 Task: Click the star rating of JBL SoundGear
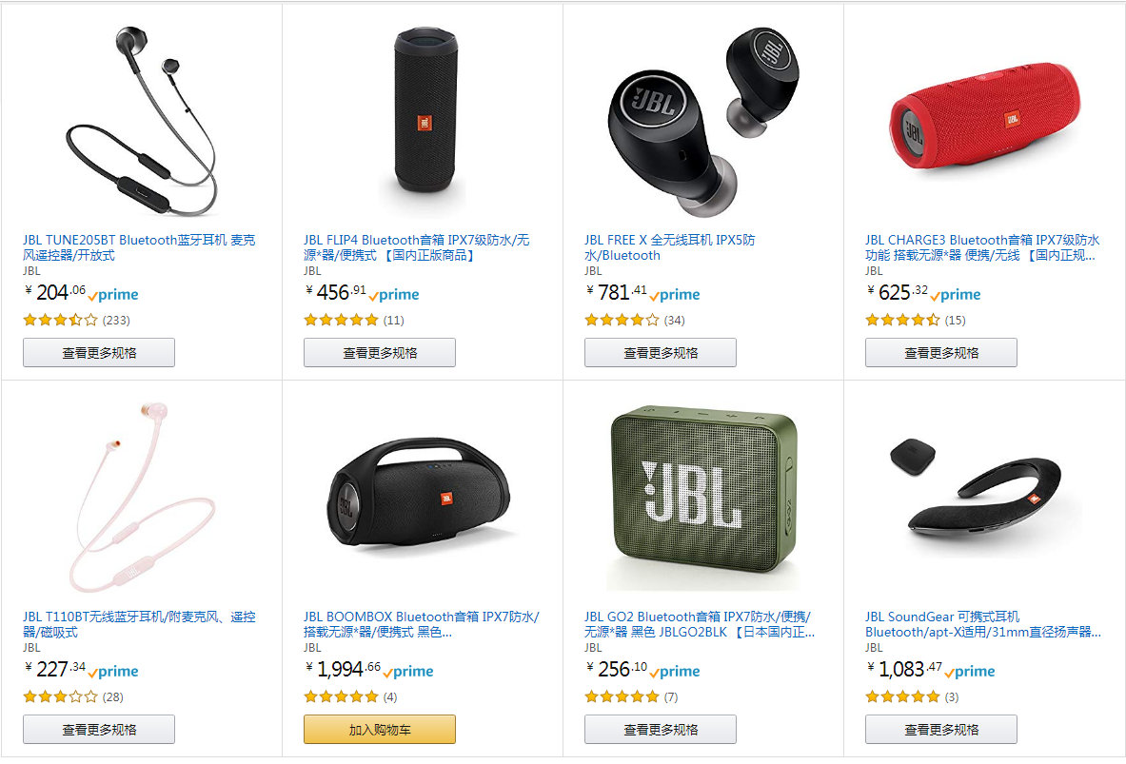click(x=902, y=696)
